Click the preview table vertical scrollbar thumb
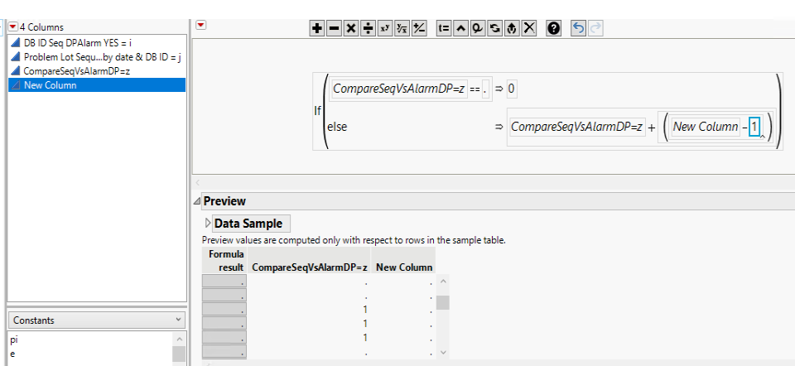This screenshot has height=366, width=795. [x=443, y=302]
